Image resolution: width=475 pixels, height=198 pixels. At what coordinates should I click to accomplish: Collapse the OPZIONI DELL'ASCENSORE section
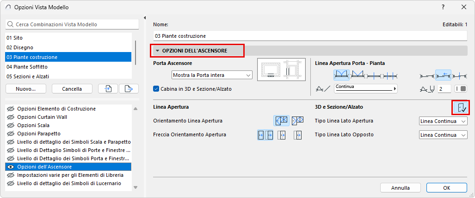(158, 50)
